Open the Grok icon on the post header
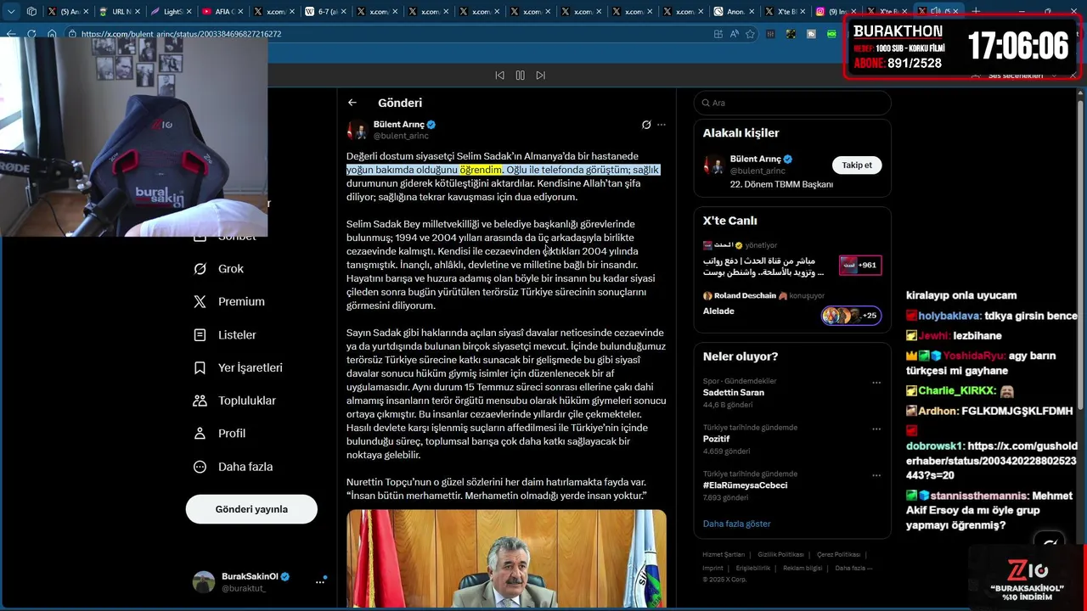 coord(646,125)
